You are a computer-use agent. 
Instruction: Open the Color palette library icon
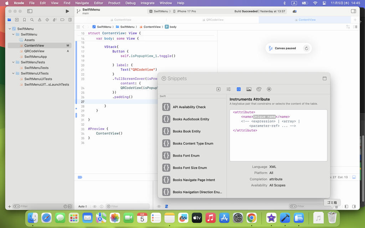pos(259,89)
